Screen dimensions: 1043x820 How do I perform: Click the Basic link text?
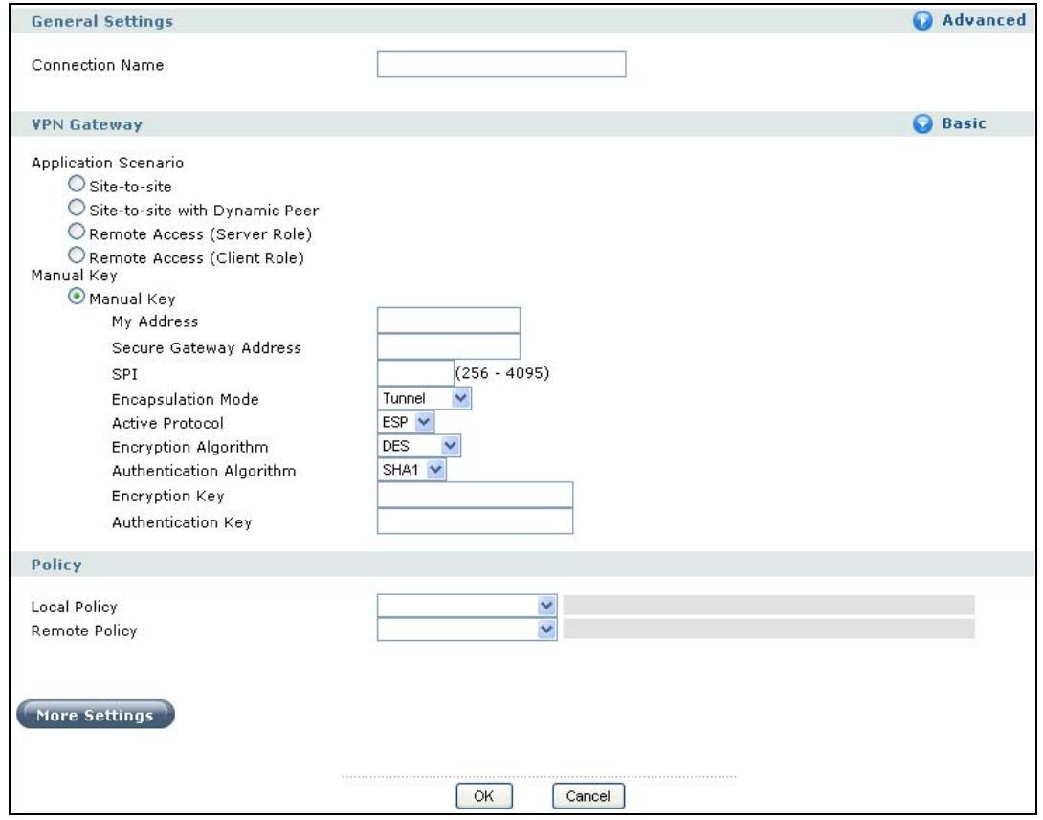[964, 123]
